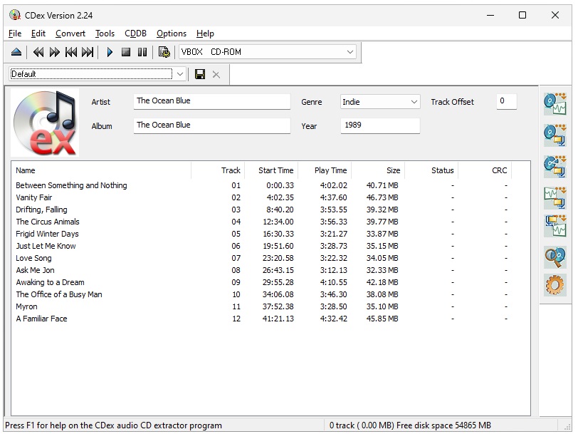Click Extract CD tracks to WAV icon
578x439 pixels.
click(x=555, y=105)
